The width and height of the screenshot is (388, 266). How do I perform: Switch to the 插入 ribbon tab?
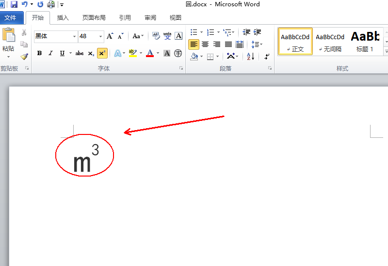[63, 18]
